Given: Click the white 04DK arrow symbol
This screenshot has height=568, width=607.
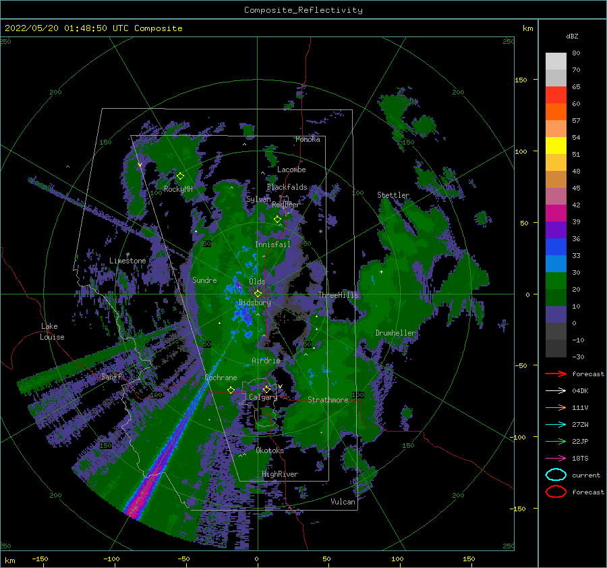Looking at the screenshot, I should 556,390.
